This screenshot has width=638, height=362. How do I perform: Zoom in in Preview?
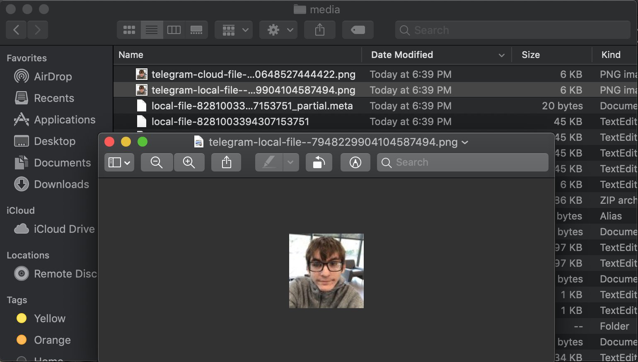coord(189,162)
